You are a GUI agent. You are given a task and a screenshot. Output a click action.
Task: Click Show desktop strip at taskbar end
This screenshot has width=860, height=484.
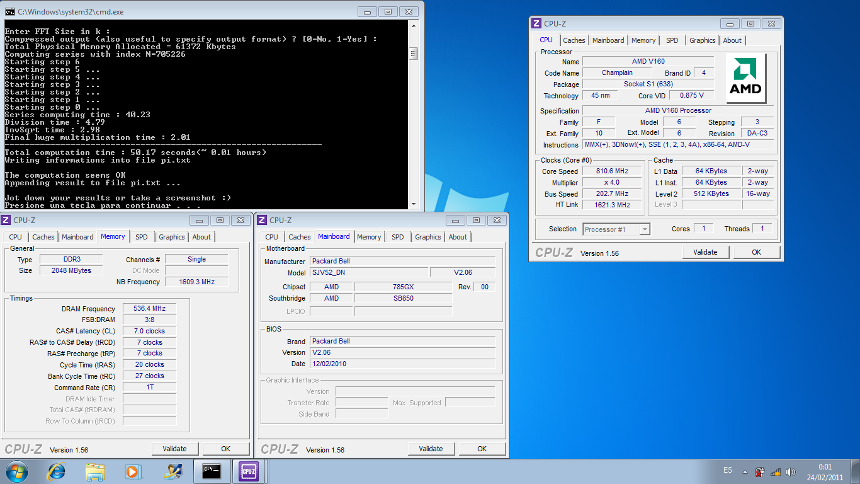[856, 471]
